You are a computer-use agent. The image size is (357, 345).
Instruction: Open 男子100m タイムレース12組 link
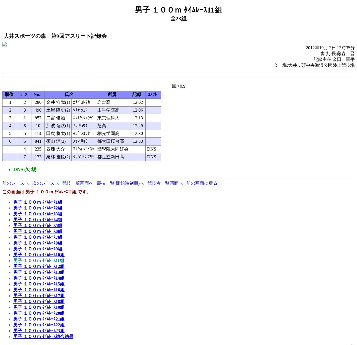(39, 267)
